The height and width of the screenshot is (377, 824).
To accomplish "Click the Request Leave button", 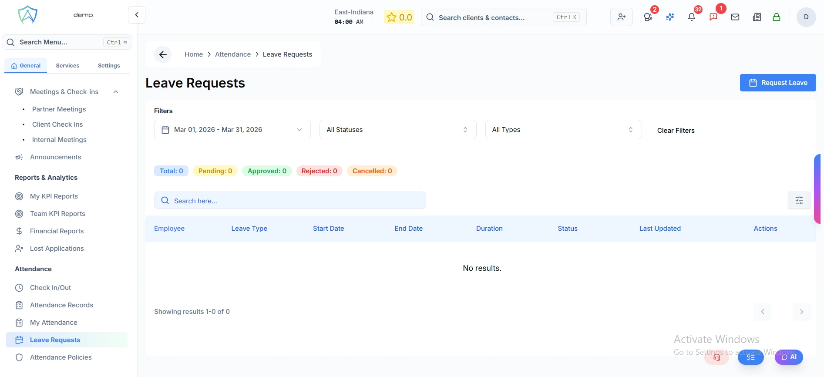I will (777, 83).
